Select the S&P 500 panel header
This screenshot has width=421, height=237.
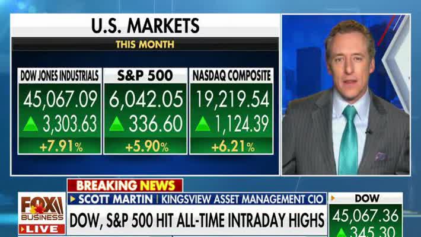(x=145, y=76)
